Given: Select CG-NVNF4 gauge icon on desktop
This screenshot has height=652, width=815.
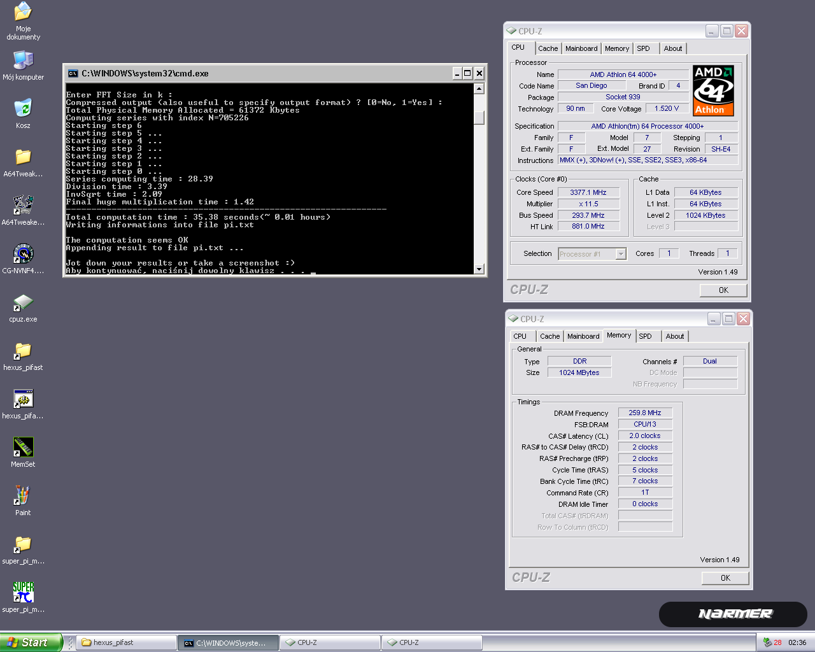Looking at the screenshot, I should tap(23, 253).
